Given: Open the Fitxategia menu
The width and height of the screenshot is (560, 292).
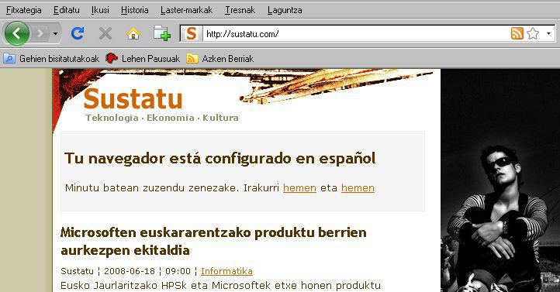Looking at the screenshot, I should [x=24, y=10].
